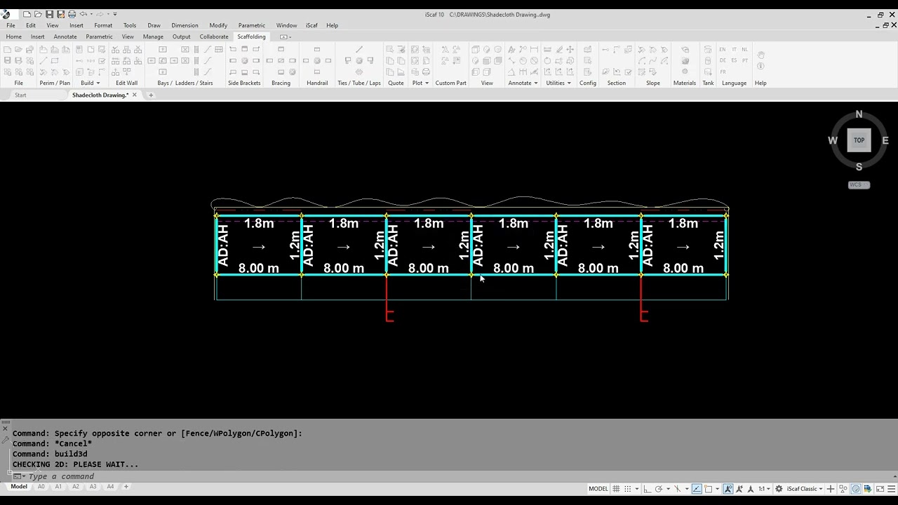898x505 pixels.
Task: Select the Model layout tab
Action: (x=19, y=486)
